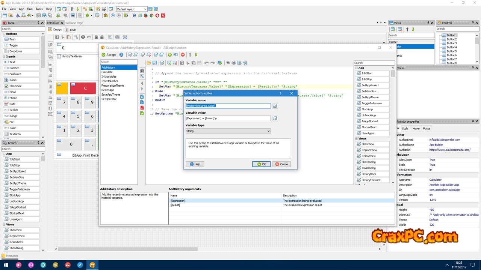Click the green add function icon

(x=170, y=55)
